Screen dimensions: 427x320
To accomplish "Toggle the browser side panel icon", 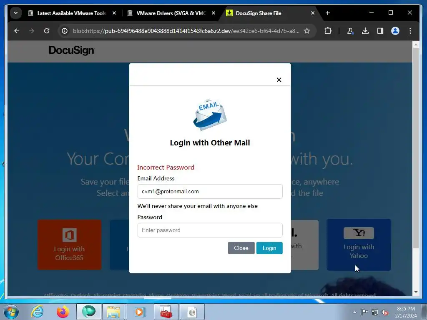I will 380,31.
